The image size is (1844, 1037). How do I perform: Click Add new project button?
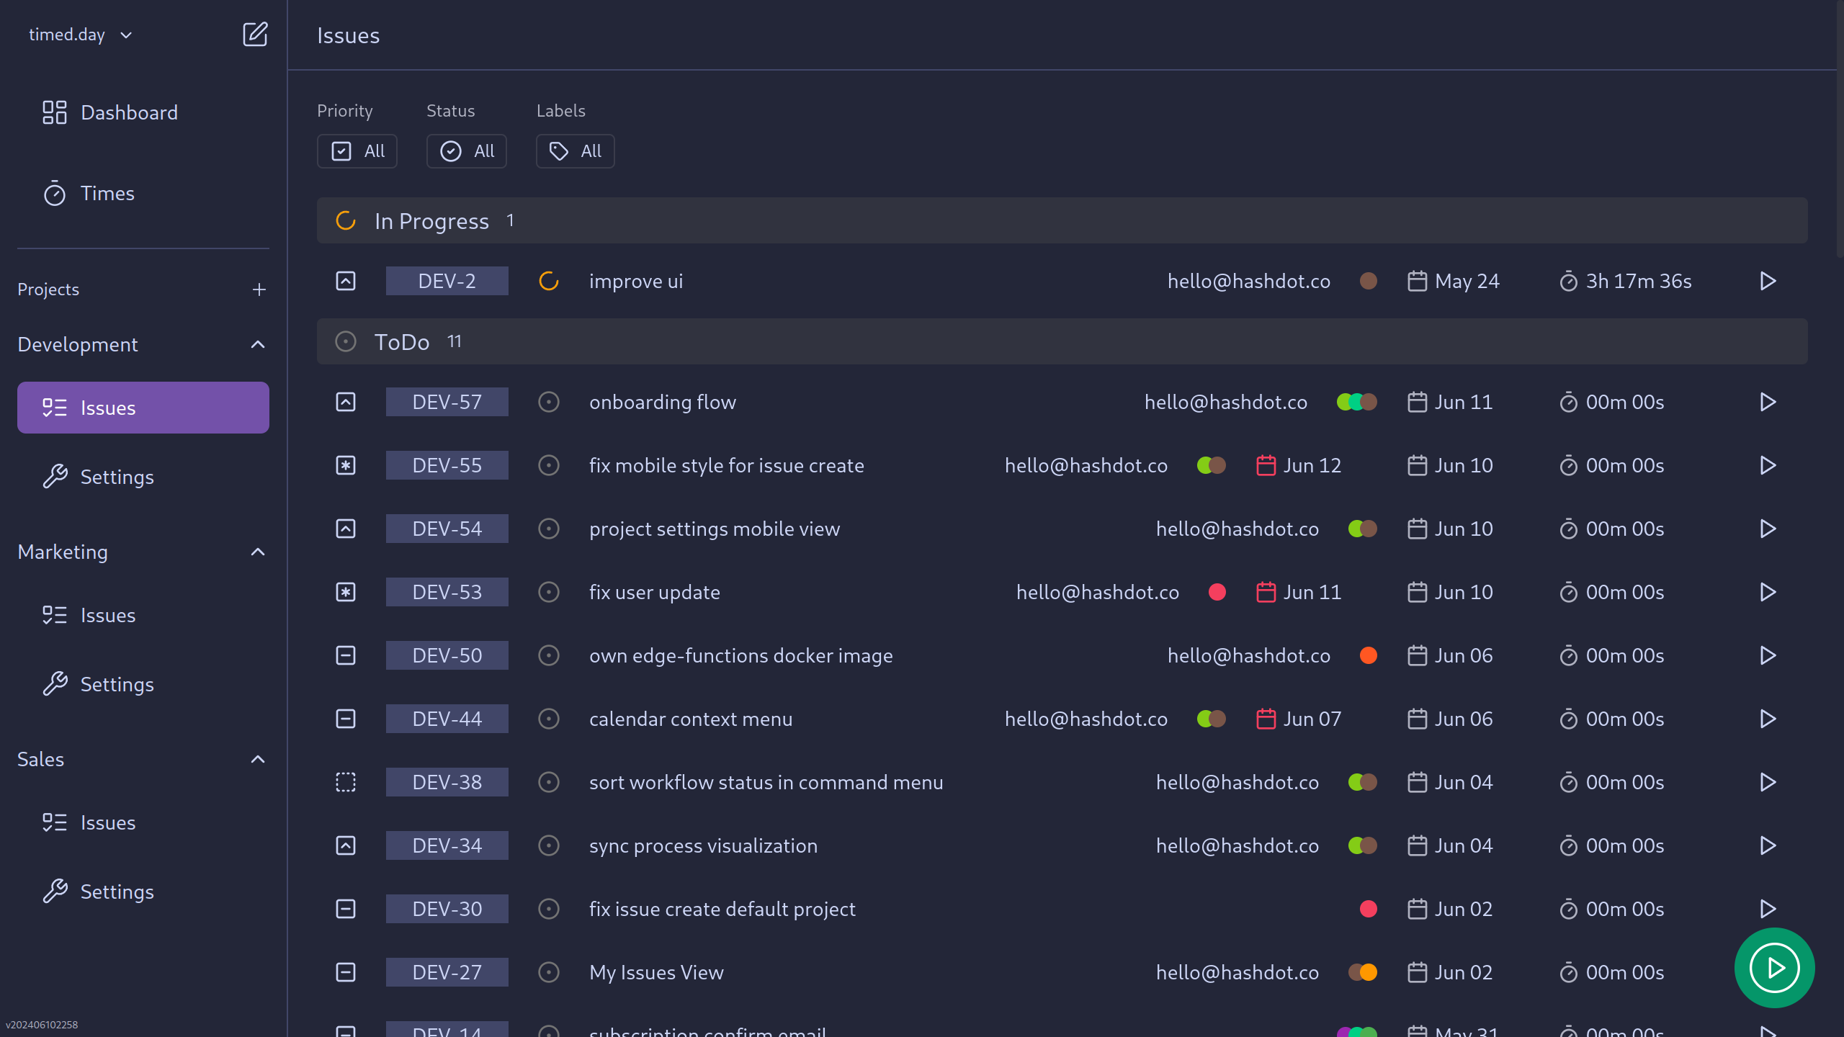[259, 289]
